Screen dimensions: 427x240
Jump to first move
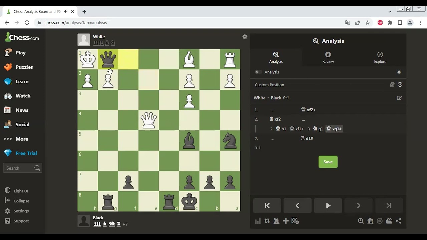[267, 206]
